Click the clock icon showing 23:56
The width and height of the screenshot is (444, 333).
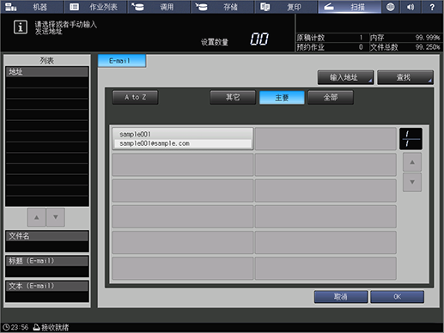(x=6, y=327)
